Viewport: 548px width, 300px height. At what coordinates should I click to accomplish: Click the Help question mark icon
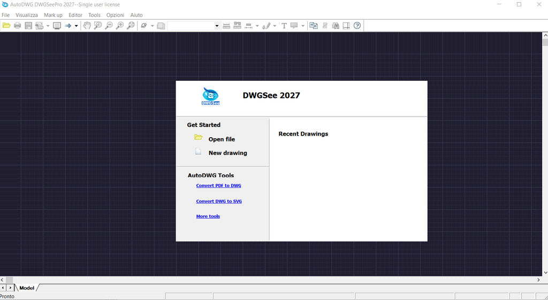click(x=357, y=26)
